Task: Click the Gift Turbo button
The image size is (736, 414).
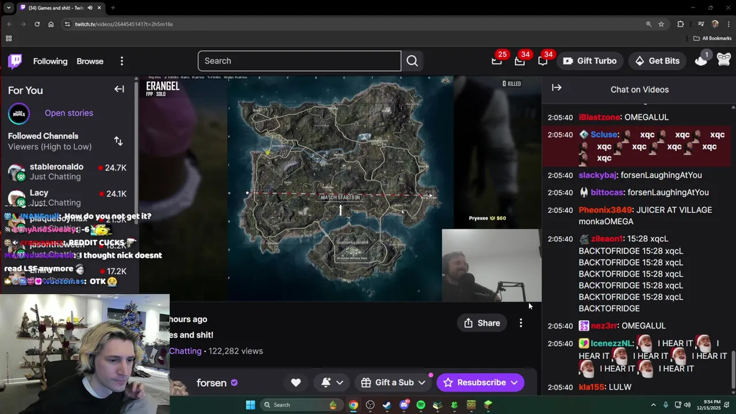Action: tap(590, 61)
